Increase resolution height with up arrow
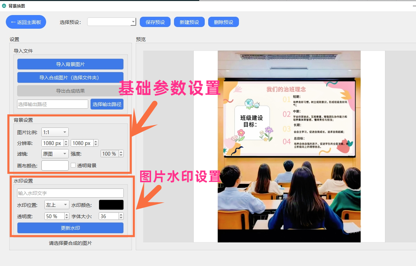Image resolution: width=416 pixels, height=266 pixels. pyautogui.click(x=96, y=141)
